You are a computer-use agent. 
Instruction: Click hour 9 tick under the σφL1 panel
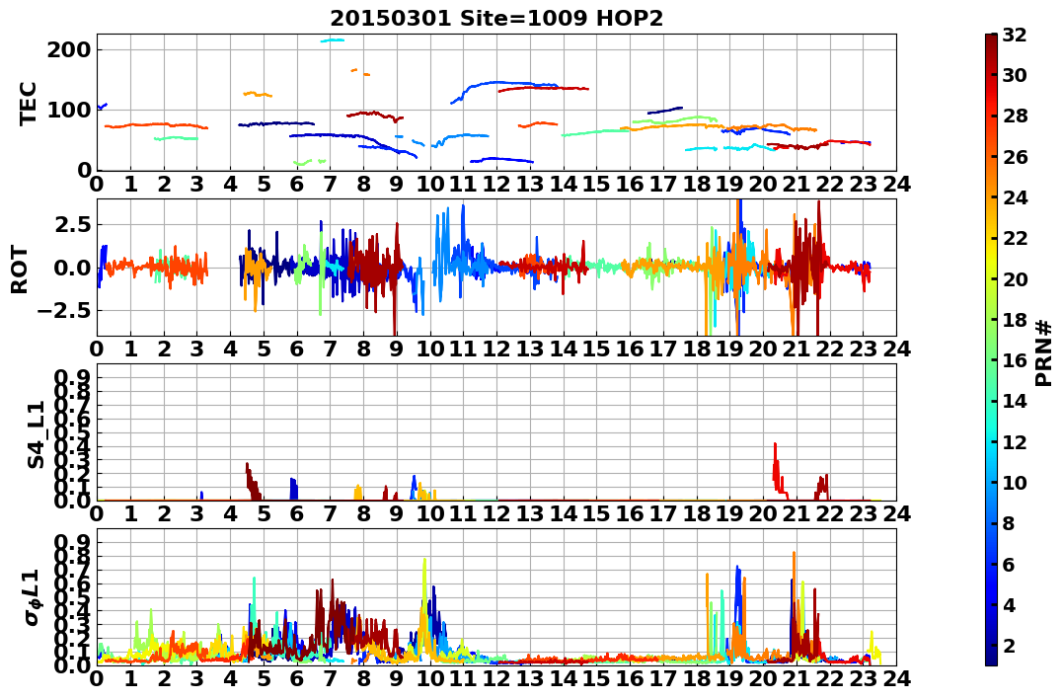[x=397, y=678]
